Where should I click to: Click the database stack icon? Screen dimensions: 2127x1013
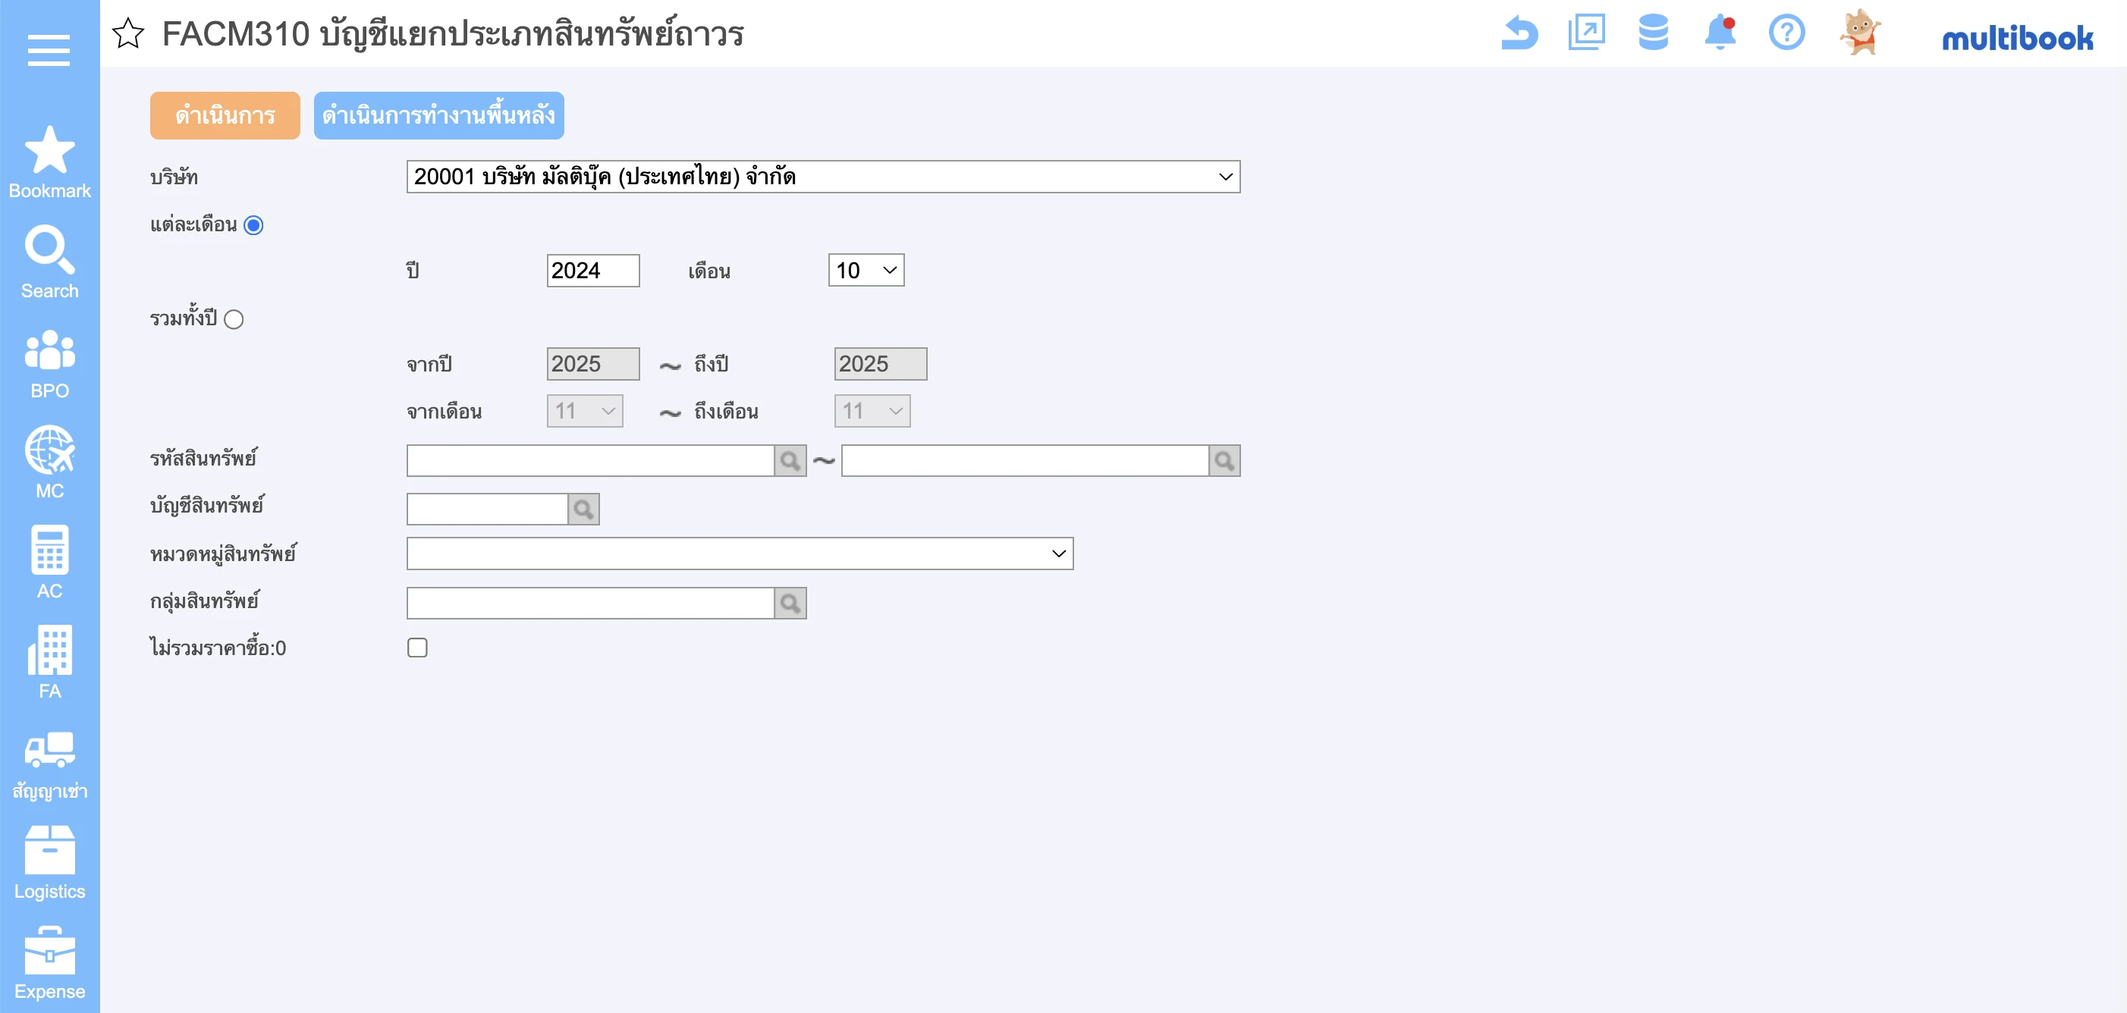(1653, 33)
